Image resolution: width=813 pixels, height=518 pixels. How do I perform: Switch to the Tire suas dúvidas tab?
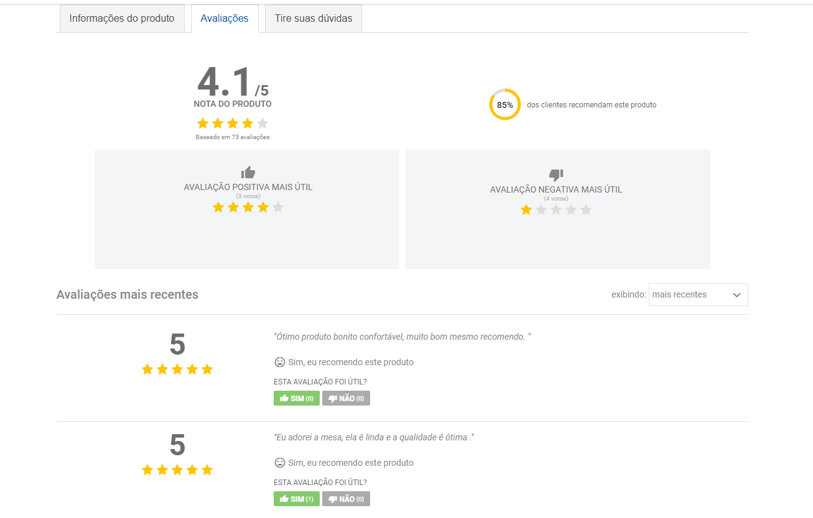coord(313,19)
